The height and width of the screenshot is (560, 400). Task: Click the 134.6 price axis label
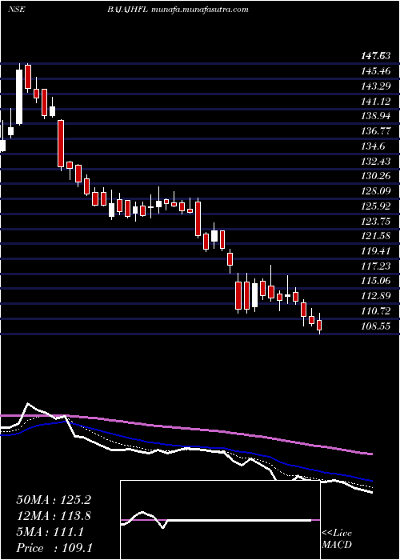[373, 146]
